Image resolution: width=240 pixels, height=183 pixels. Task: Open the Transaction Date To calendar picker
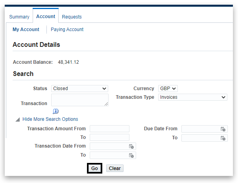pyautogui.click(x=131, y=155)
